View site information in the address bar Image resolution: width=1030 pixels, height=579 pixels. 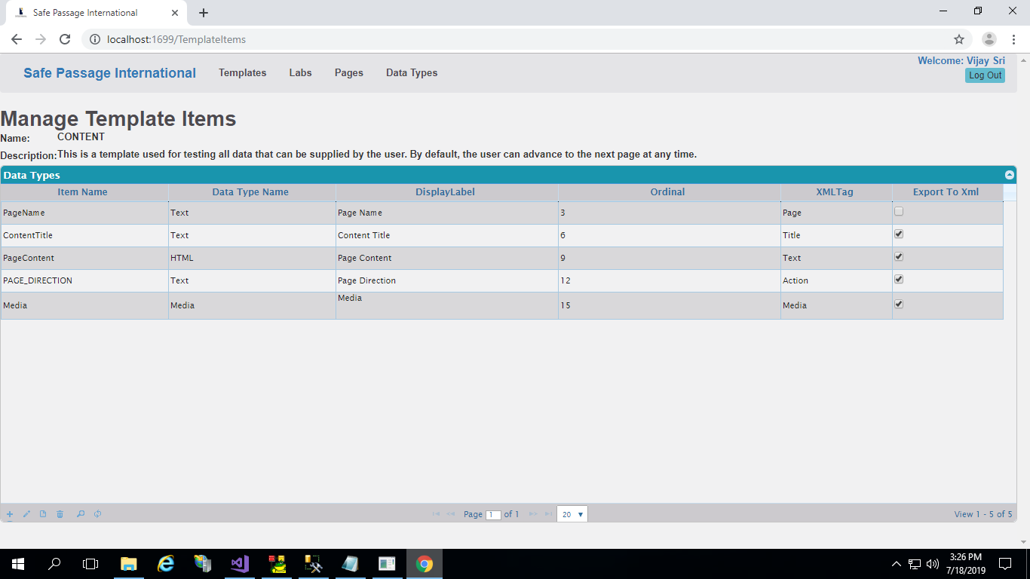(95, 39)
